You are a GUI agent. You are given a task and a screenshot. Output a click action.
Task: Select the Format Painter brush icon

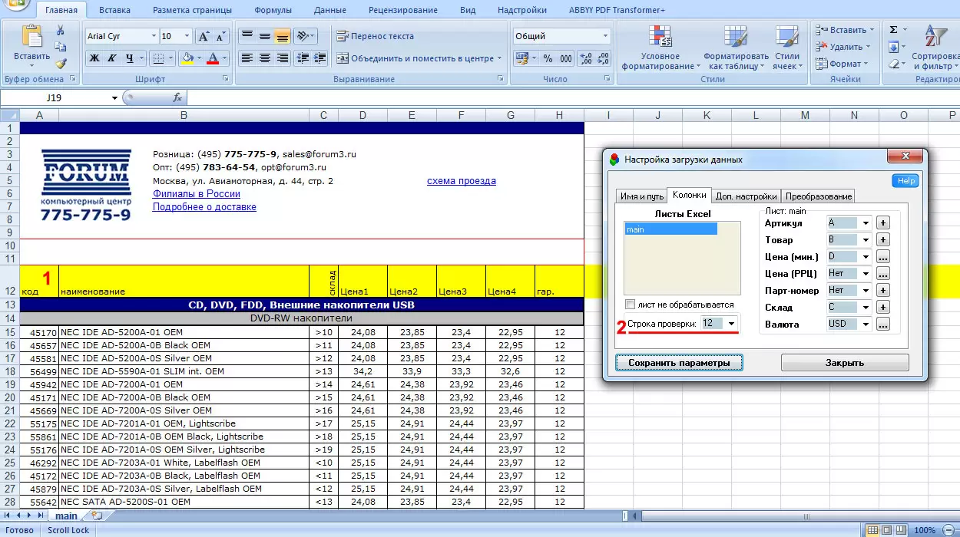point(61,64)
